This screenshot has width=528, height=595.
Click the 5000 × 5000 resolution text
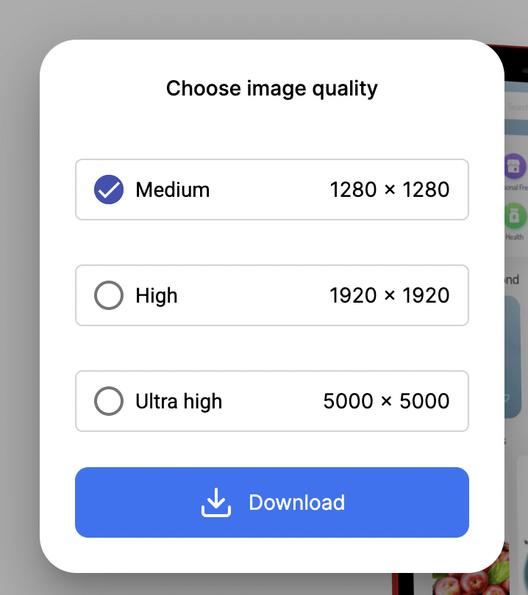coord(386,401)
